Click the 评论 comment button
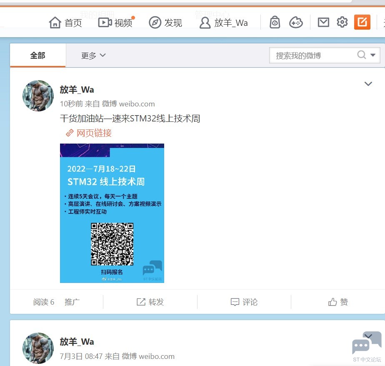The width and height of the screenshot is (385, 366). [244, 302]
